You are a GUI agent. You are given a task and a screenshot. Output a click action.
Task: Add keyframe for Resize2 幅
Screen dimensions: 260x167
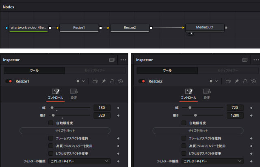[251, 108]
